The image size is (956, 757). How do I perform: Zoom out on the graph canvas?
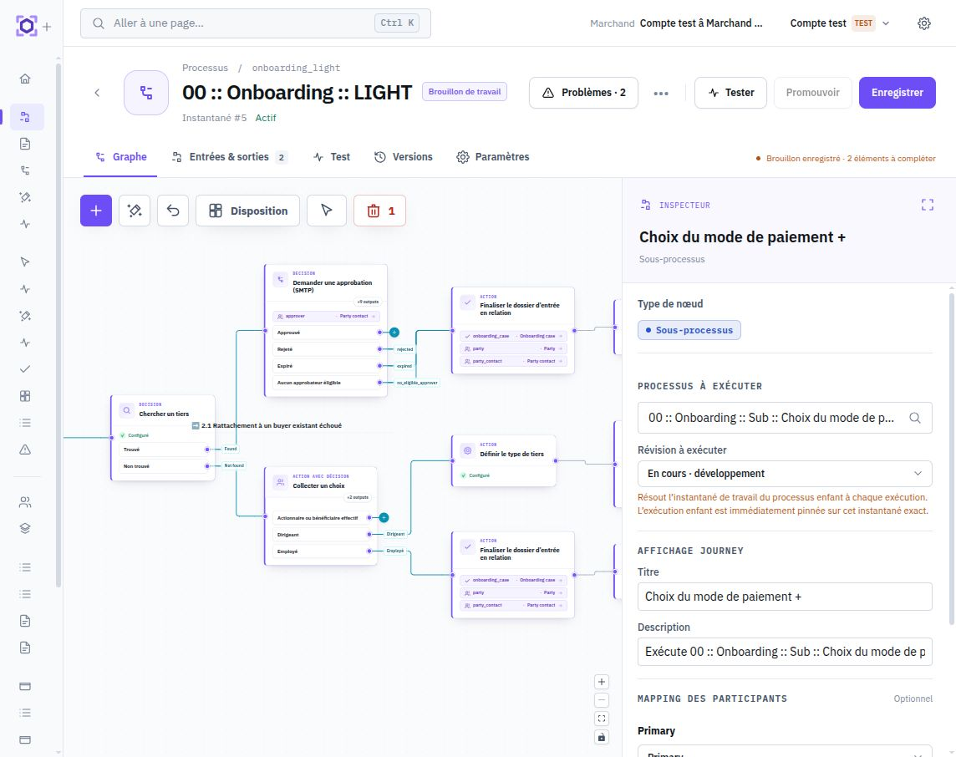coord(601,700)
